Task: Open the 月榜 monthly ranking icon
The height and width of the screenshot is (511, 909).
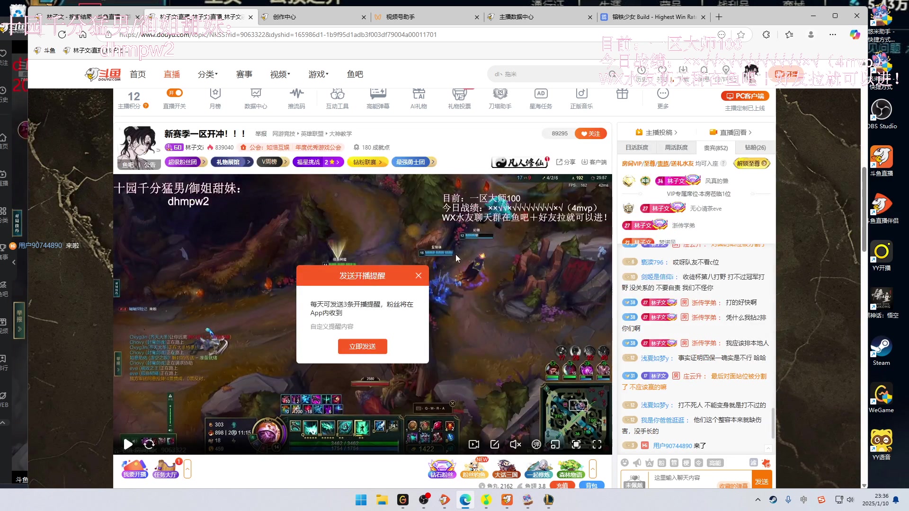Action: click(x=215, y=98)
